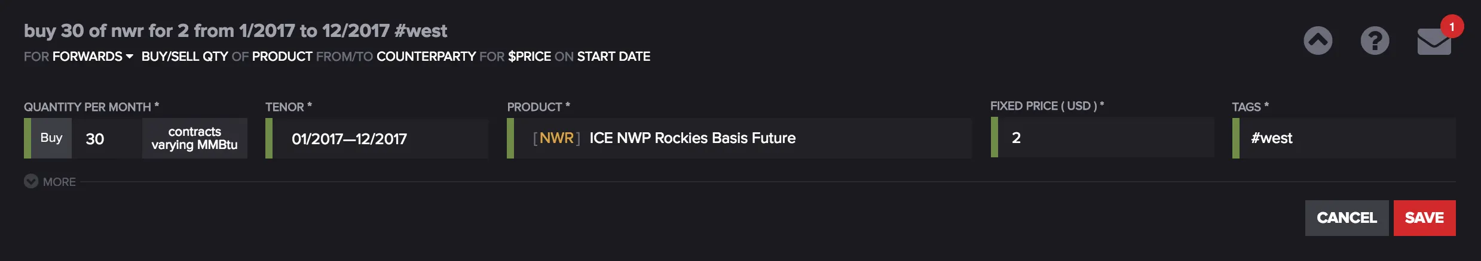The image size is (1481, 261).
Task: Click the quantity field showing 30
Action: coord(107,138)
